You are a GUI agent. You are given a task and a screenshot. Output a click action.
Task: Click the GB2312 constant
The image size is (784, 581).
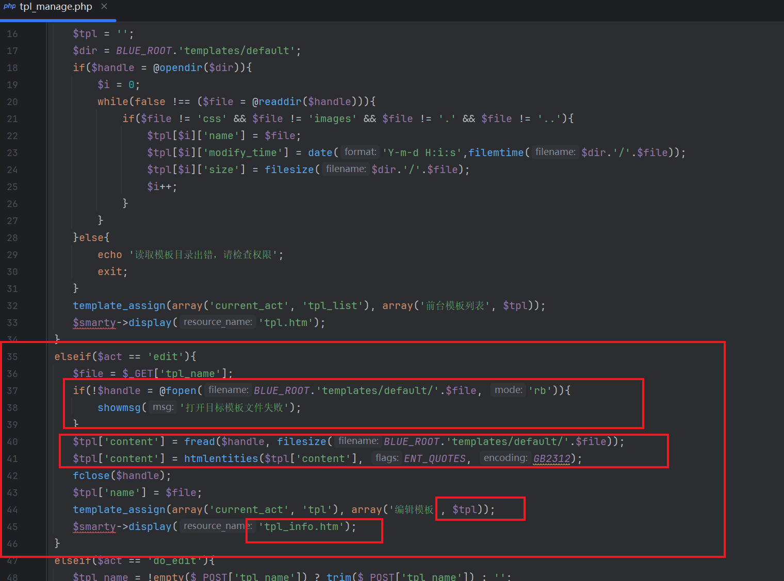552,458
